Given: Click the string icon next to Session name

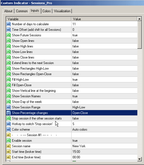Looking at the screenshot, I should [9, 146].
